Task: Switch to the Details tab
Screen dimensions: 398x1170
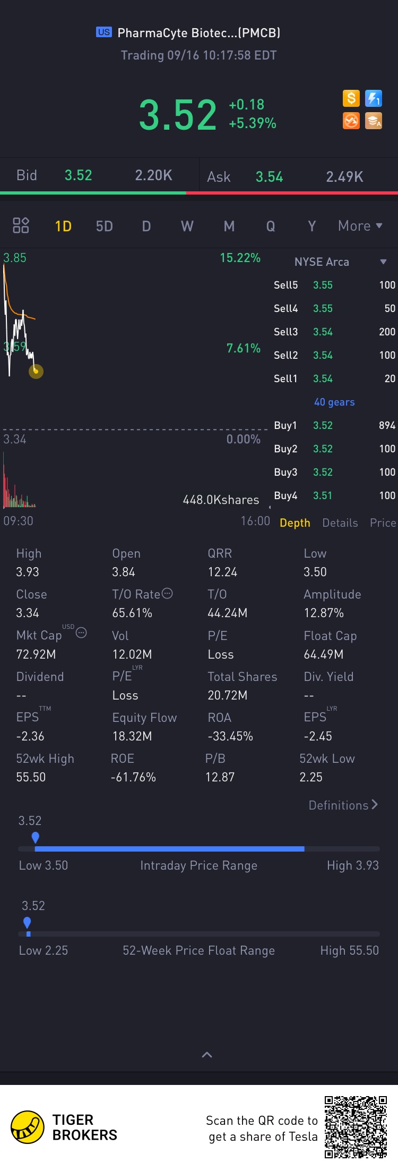Action: tap(340, 523)
